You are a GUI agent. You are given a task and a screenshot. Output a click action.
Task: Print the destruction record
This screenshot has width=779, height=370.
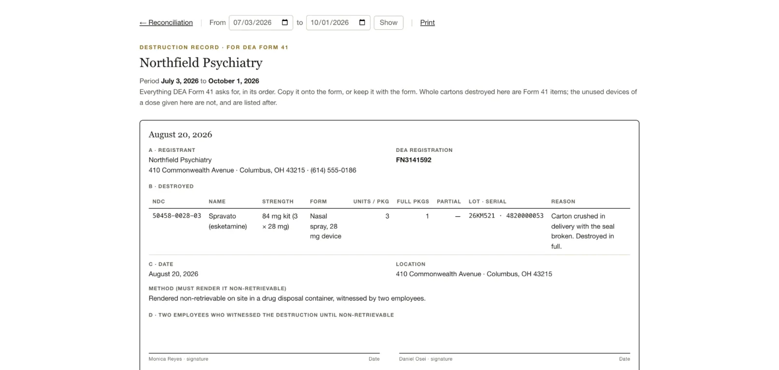pyautogui.click(x=427, y=22)
